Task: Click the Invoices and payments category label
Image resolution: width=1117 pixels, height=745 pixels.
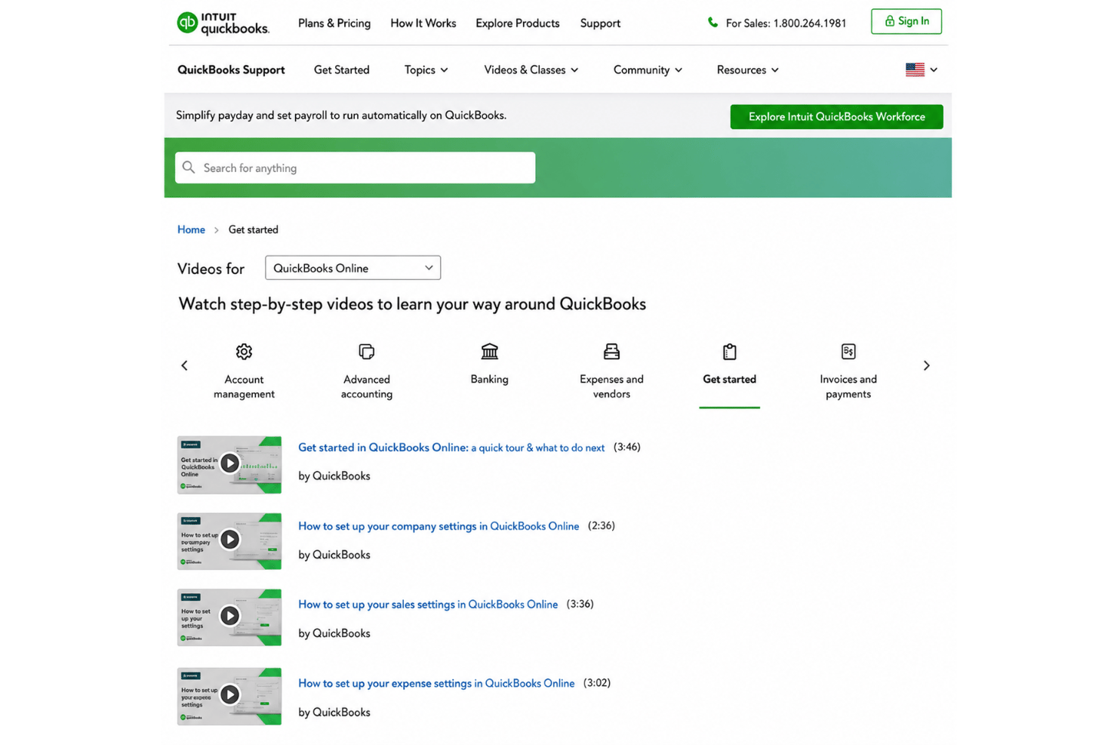Action: pyautogui.click(x=848, y=386)
